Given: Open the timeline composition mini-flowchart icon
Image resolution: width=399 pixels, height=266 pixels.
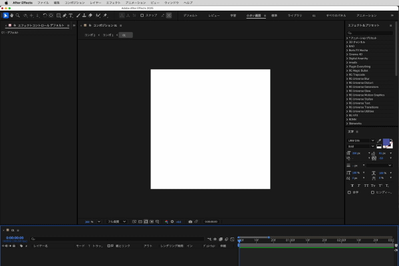Looking at the screenshot, I should click(209, 239).
